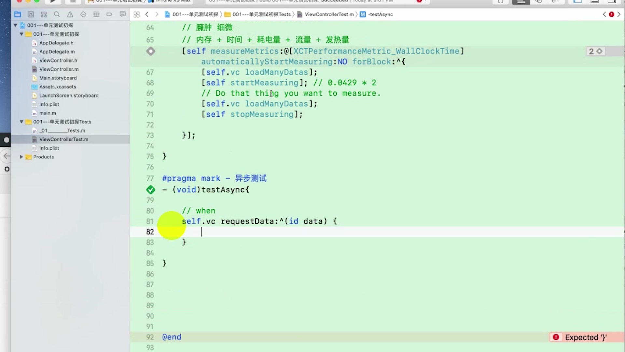Run the measureMetrics performance test diamond
Viewport: 625px width, 352px height.
(x=151, y=51)
